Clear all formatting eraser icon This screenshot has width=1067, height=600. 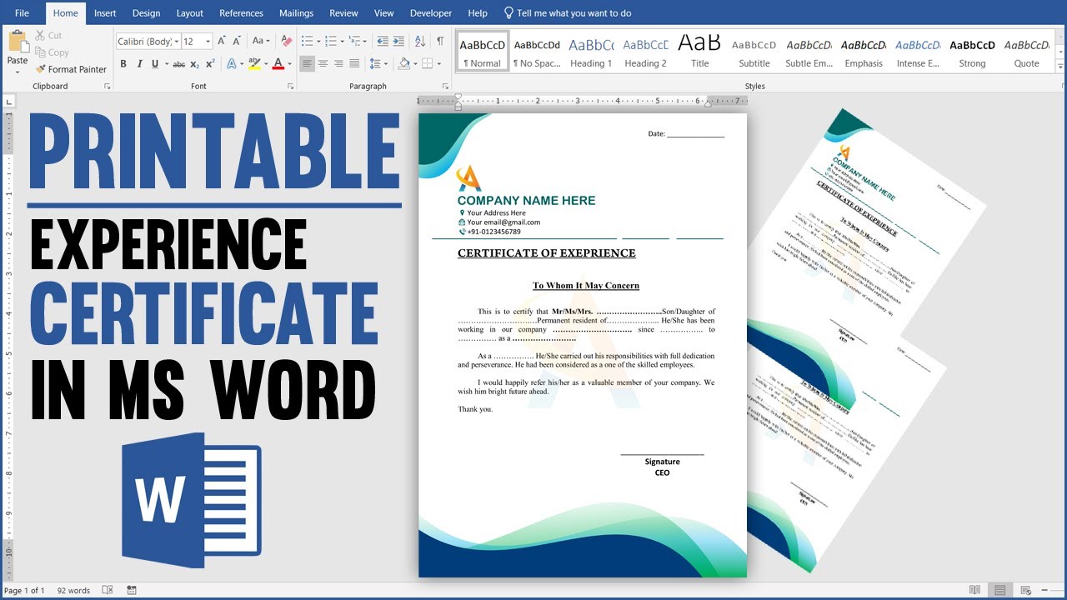[x=287, y=41]
